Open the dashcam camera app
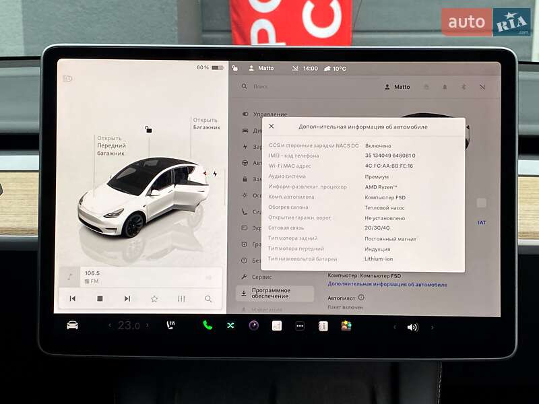Image resolution: width=539 pixels, height=404 pixels. click(253, 325)
